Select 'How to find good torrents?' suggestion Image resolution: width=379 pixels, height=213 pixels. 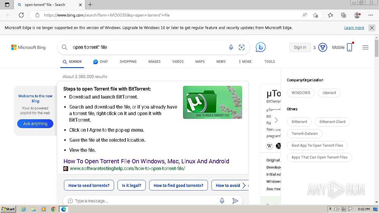179,185
